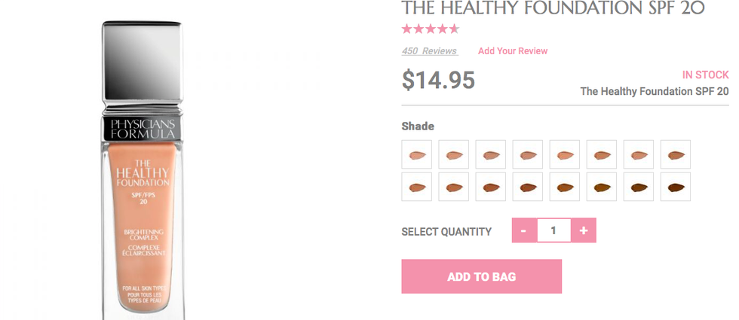Viewport: 739px width, 320px height.
Task: Decrease quantity with the minus button
Action: [524, 231]
